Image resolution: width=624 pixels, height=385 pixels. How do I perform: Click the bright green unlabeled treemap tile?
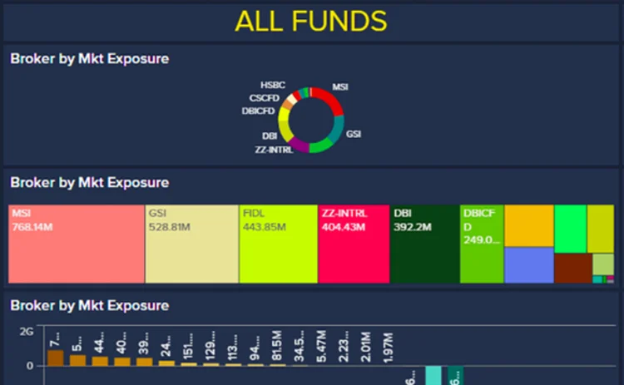click(x=570, y=229)
